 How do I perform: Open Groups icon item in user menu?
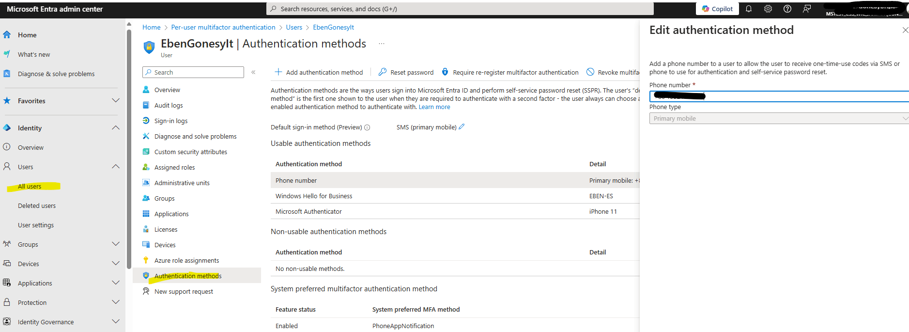click(x=146, y=198)
